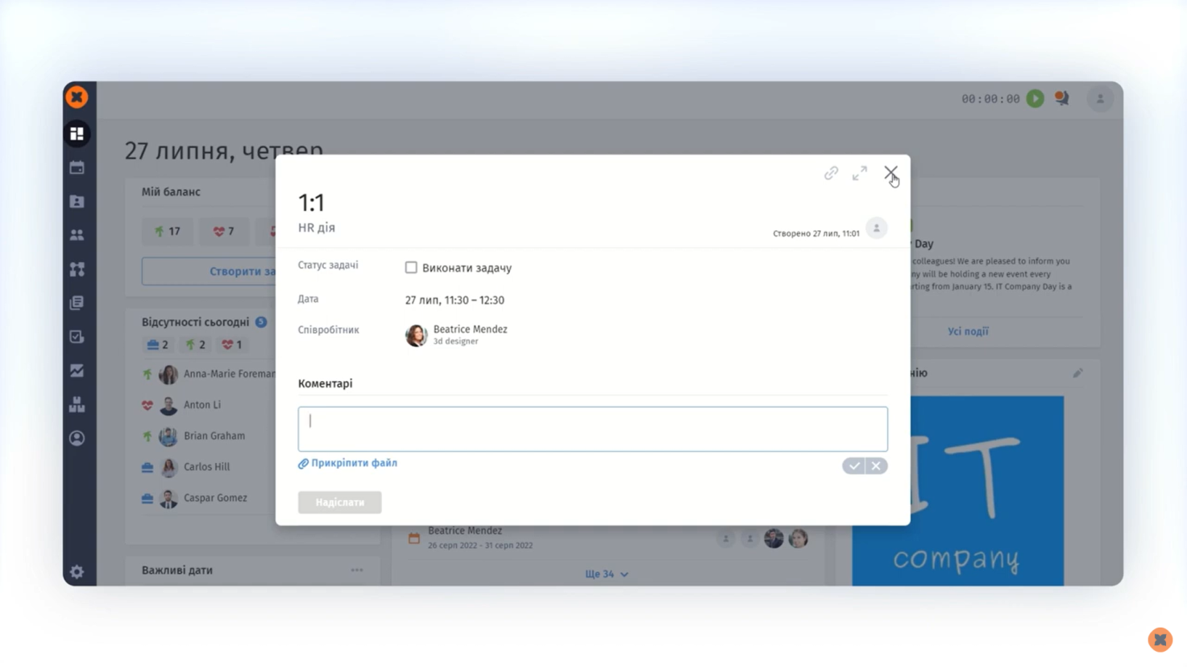This screenshot has width=1187, height=667.
Task: Open user profile avatar menu
Action: [1100, 98]
